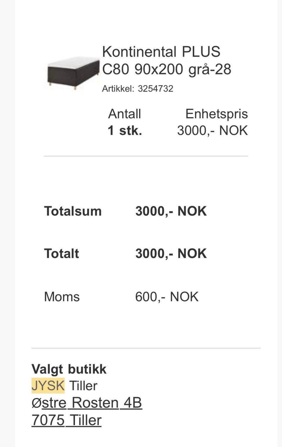
Task: Click the Kontinental PLUS product title
Action: (x=161, y=52)
